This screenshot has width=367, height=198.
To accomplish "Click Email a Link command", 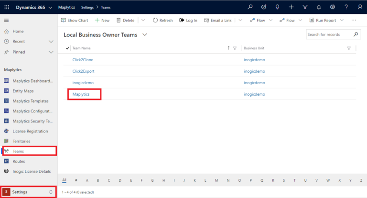I will point(218,21).
